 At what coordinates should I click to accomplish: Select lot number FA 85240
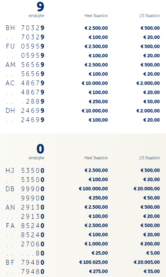25,226
